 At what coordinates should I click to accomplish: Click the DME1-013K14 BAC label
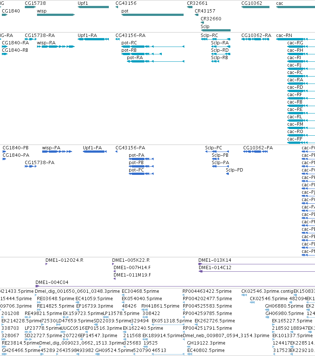click(215, 260)
